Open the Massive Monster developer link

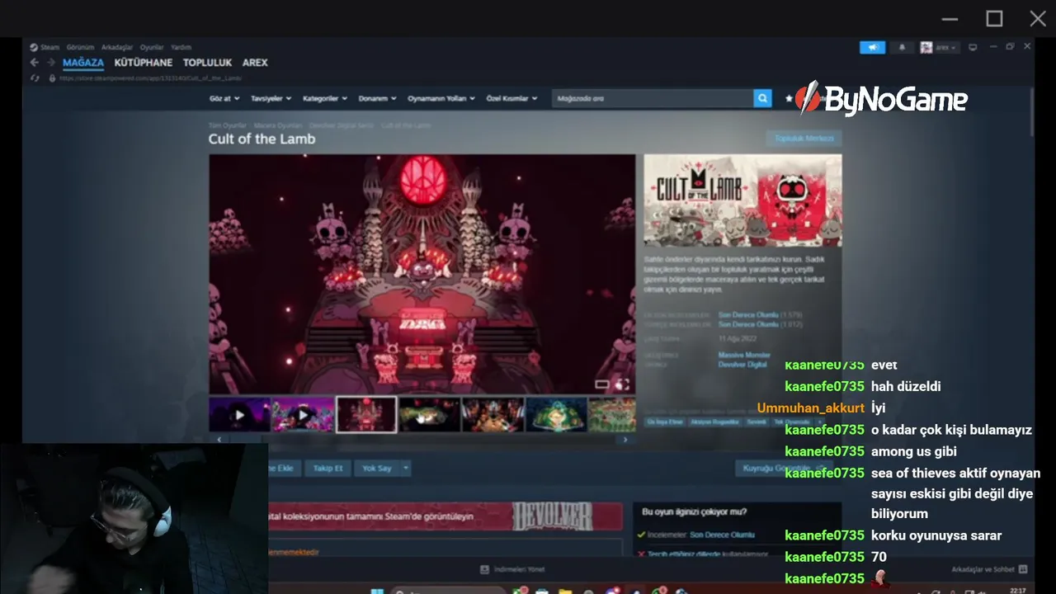(x=744, y=355)
